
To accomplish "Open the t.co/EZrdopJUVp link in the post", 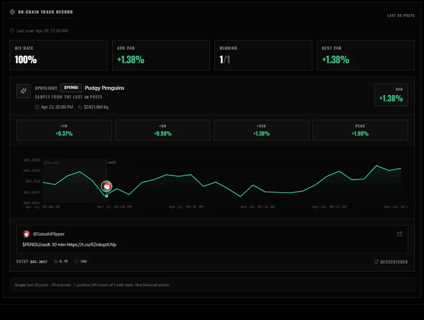I will point(91,245).
